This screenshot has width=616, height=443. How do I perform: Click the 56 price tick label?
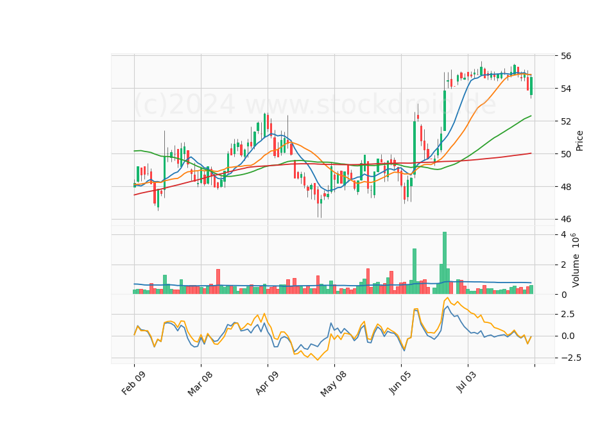pos(566,56)
